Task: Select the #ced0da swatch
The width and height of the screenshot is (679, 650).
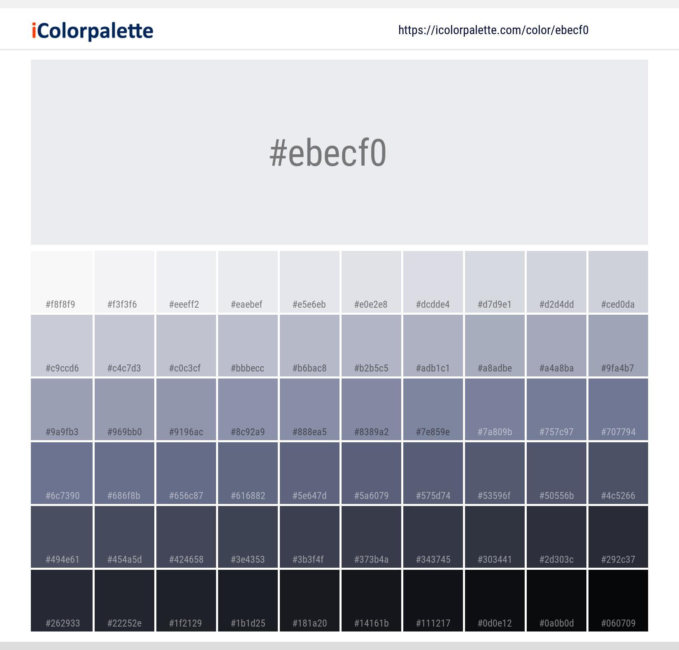Action: [618, 282]
